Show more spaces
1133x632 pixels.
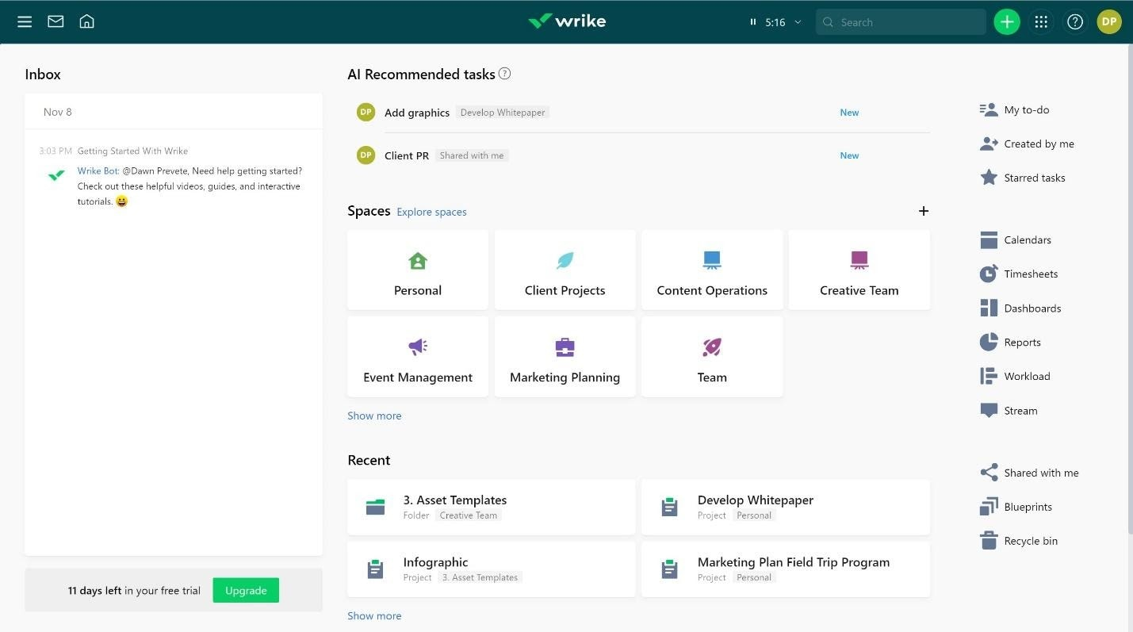374,416
